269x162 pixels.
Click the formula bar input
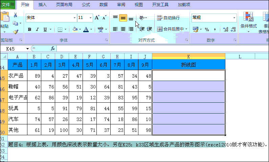pyautogui.click(x=163, y=48)
